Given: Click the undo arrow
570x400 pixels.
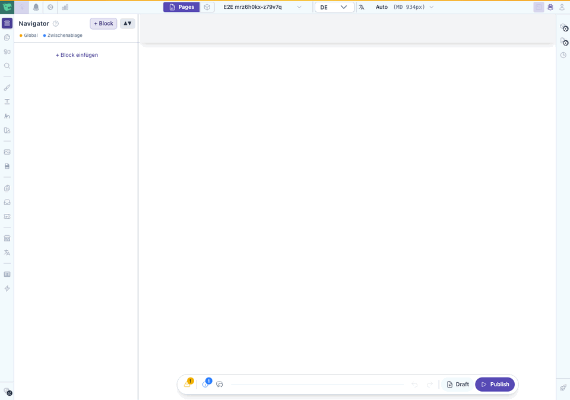Looking at the screenshot, I should click(x=414, y=385).
